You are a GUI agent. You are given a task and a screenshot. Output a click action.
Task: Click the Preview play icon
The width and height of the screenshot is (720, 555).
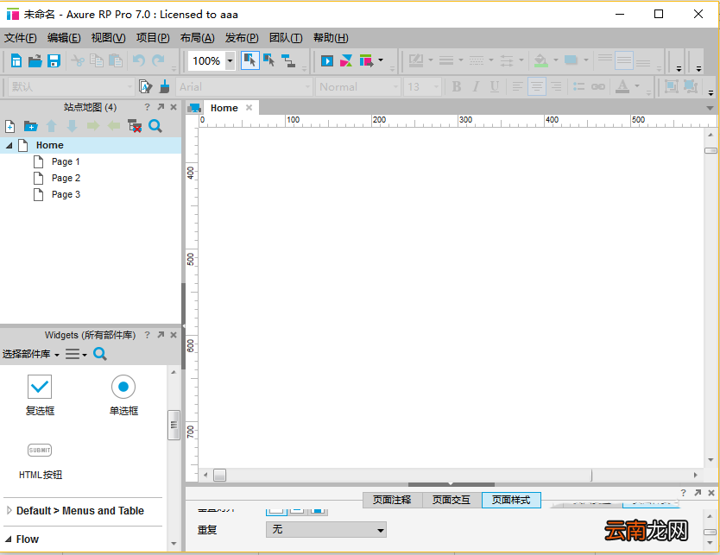[x=327, y=60]
